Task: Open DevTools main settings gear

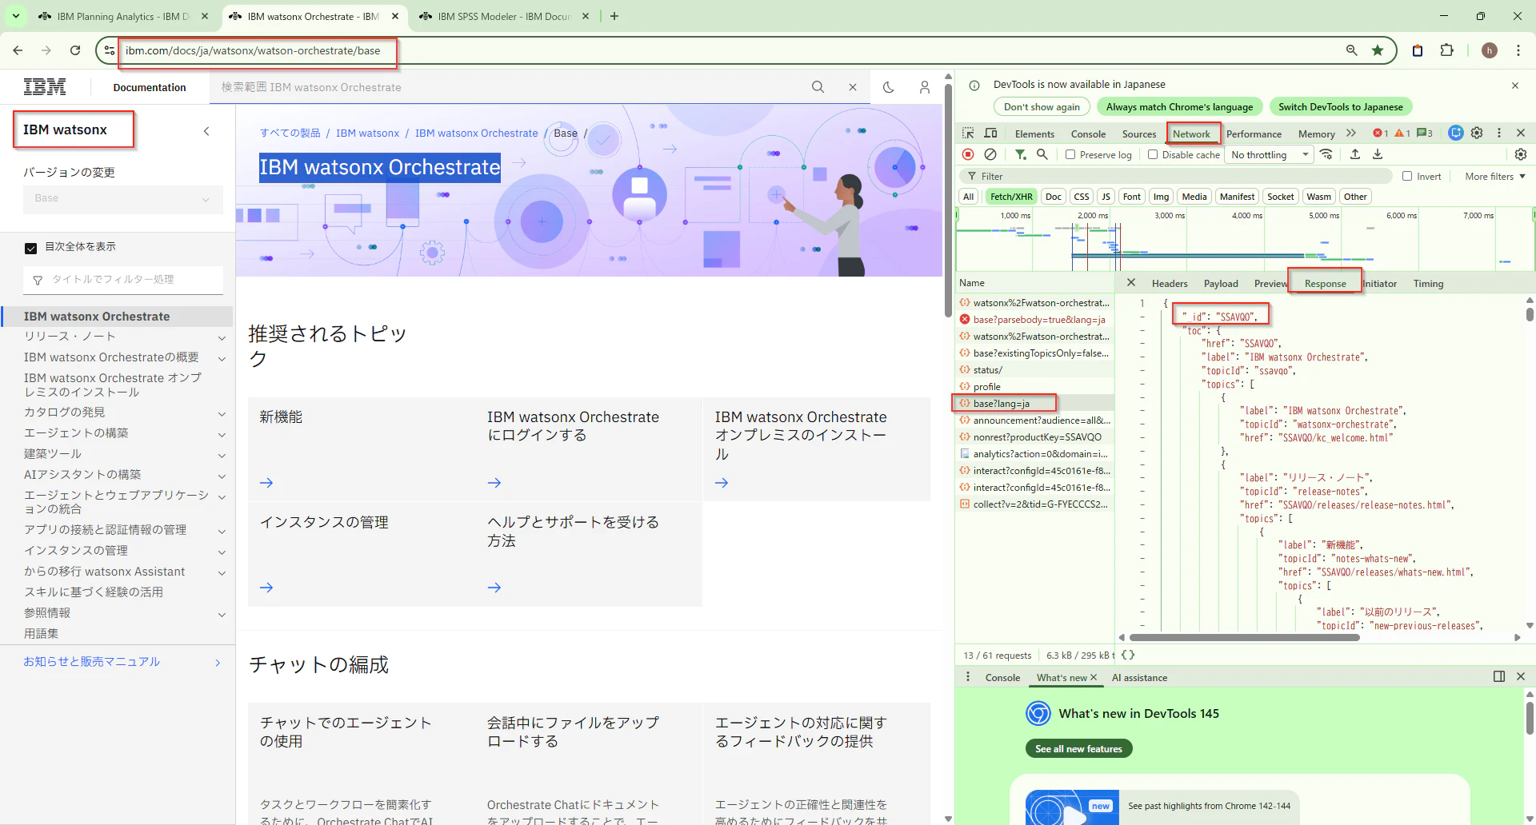Action: (x=1477, y=134)
